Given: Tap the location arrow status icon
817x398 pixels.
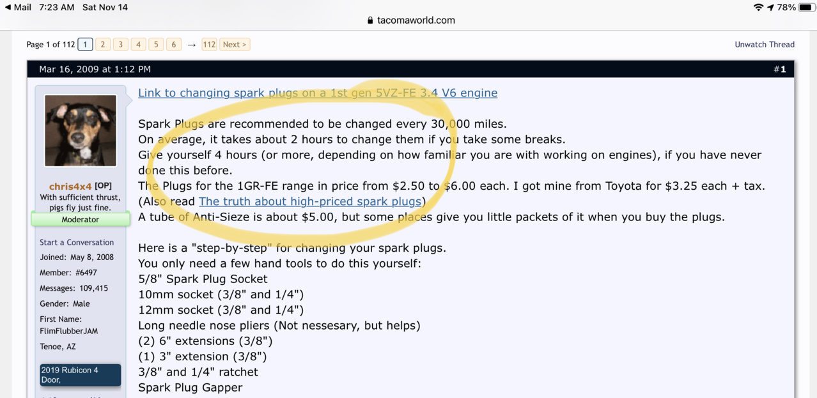Looking at the screenshot, I should pos(770,8).
